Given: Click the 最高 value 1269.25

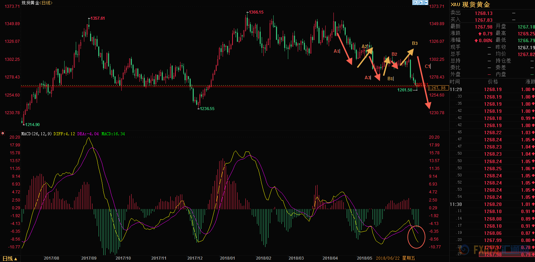Looking at the screenshot, I should [526, 34].
